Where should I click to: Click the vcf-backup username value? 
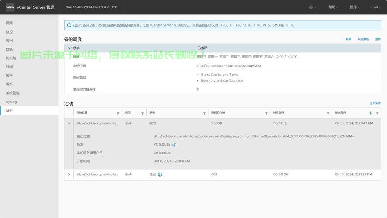pos(162,153)
